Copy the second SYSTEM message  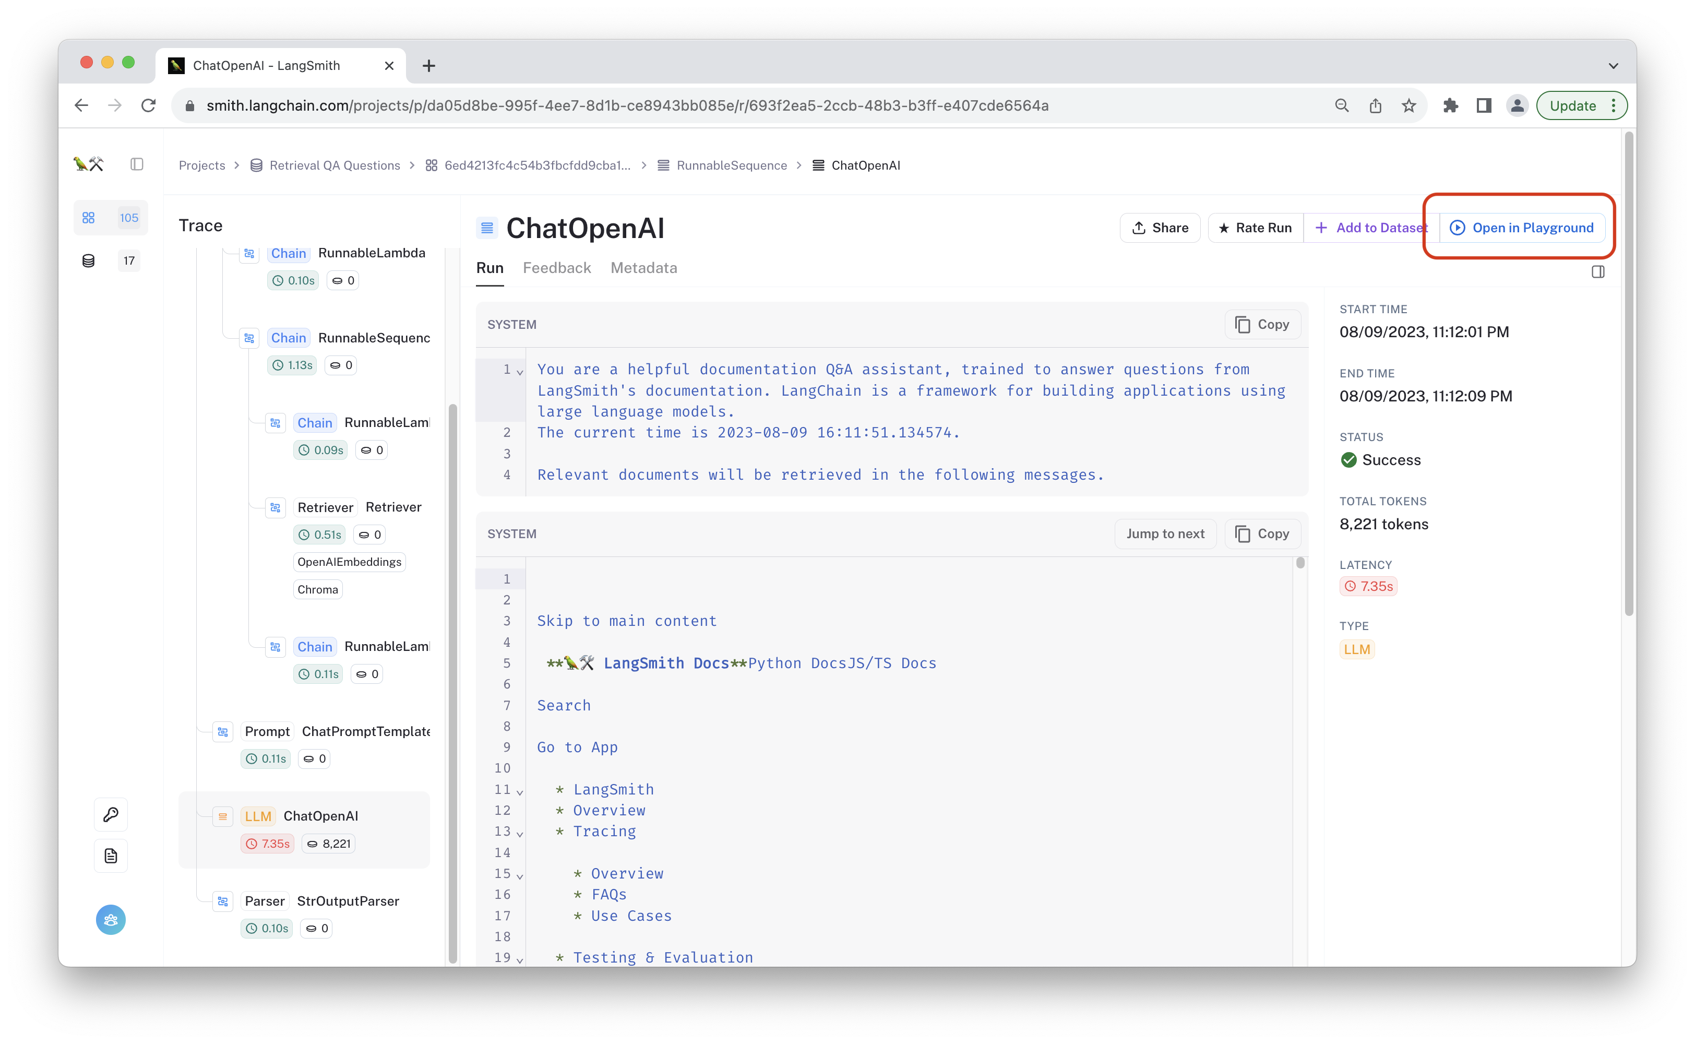point(1262,533)
